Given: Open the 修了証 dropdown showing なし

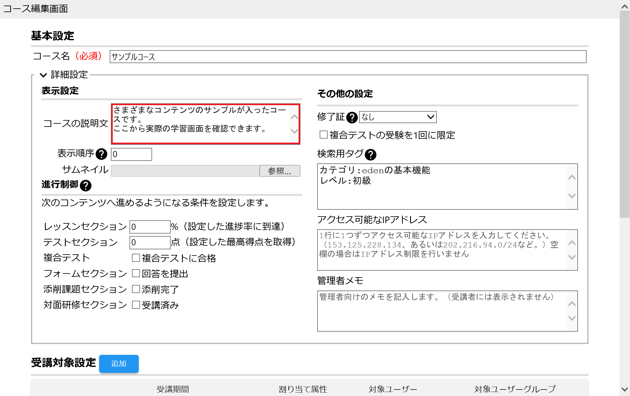Looking at the screenshot, I should pyautogui.click(x=398, y=117).
